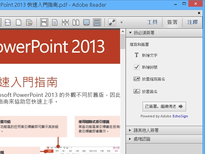Select single page view icon
205x154 pixels.
point(55,22)
